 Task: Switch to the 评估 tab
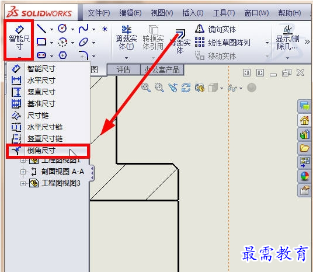pos(124,69)
